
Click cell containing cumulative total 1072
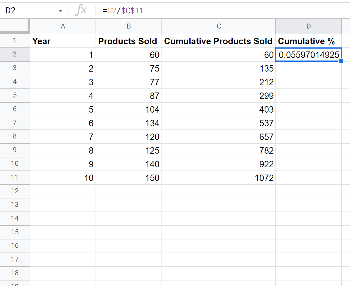[x=219, y=177]
